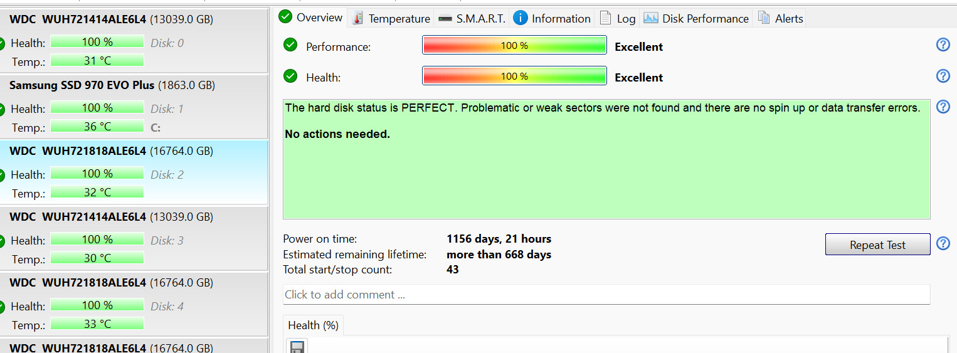The height and width of the screenshot is (353, 957).
Task: Click the comment input field
Action: [x=606, y=294]
